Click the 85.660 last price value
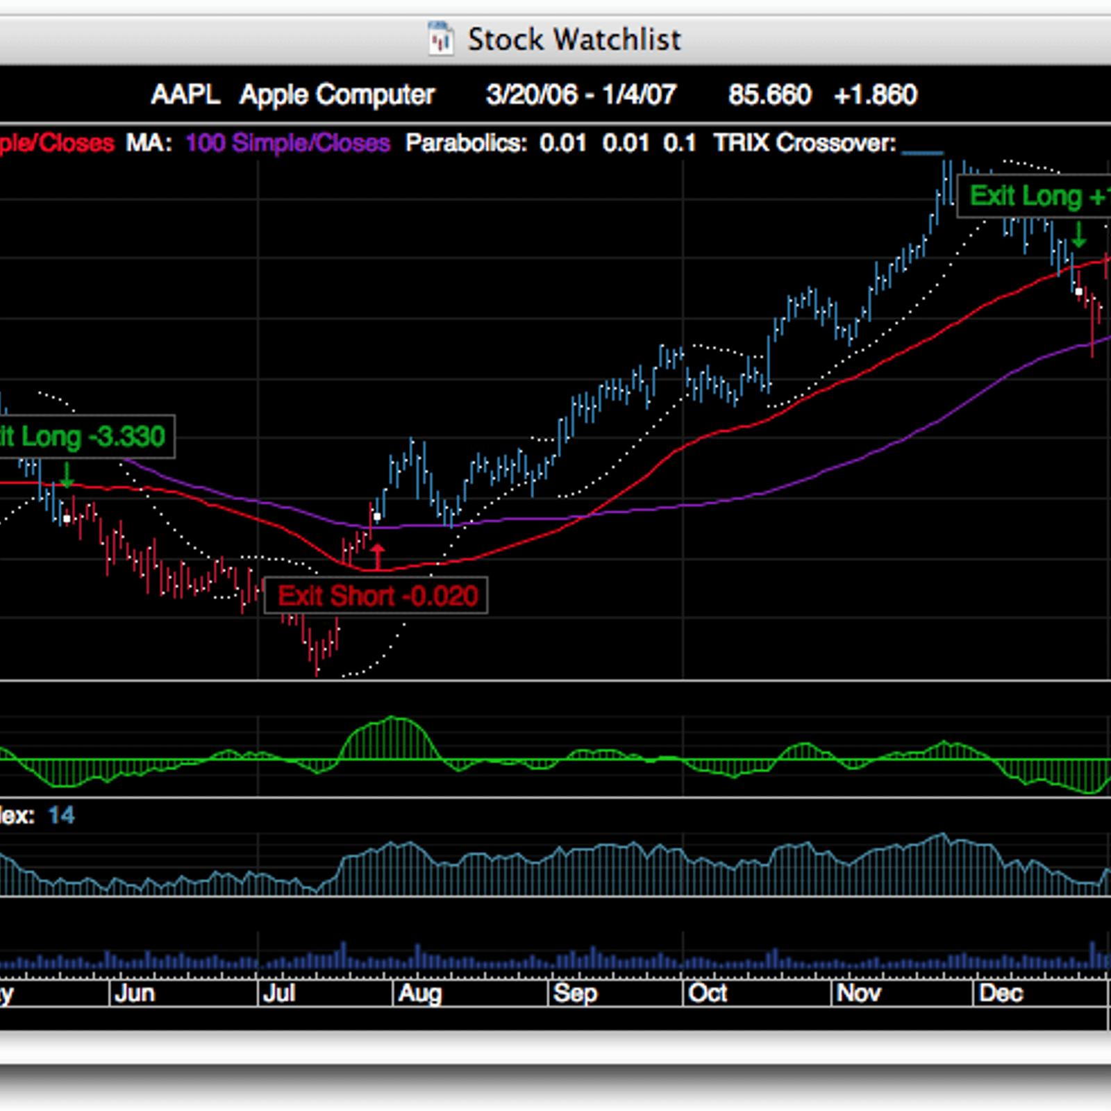This screenshot has height=1111, width=1111. point(769,94)
